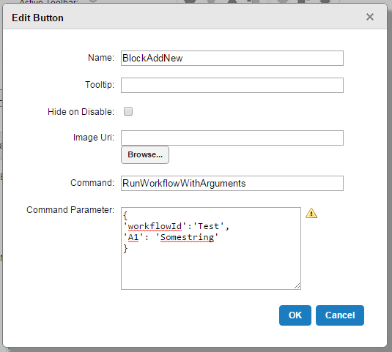Click the Browse... button

coord(145,155)
